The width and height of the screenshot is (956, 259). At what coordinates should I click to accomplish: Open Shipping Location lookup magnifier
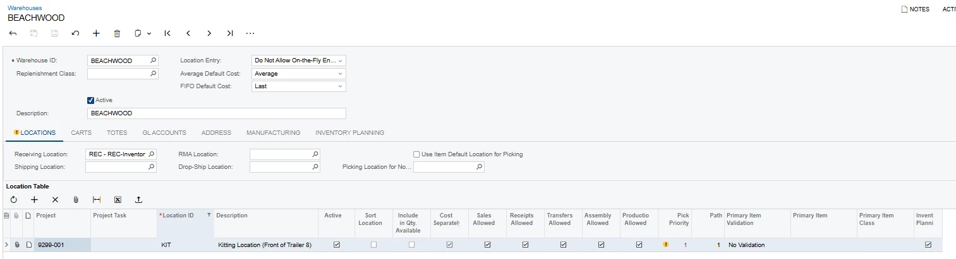[x=151, y=167]
